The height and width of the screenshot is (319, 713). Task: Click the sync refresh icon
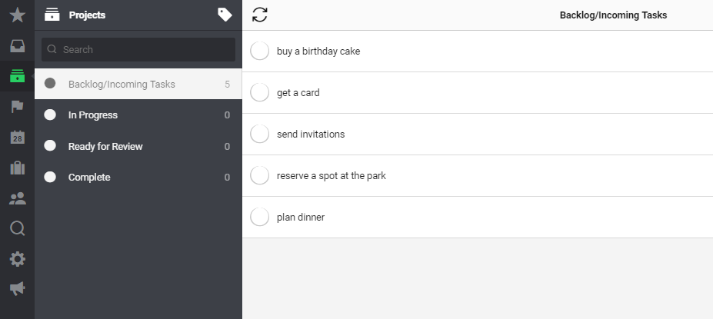click(260, 15)
